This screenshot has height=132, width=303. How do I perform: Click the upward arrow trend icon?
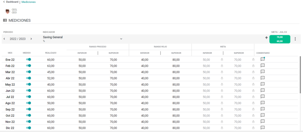click(x=267, y=38)
